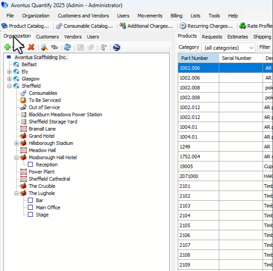This screenshot has width=273, height=271.
Task: Switch to the Vendors tab
Action: 73,37
